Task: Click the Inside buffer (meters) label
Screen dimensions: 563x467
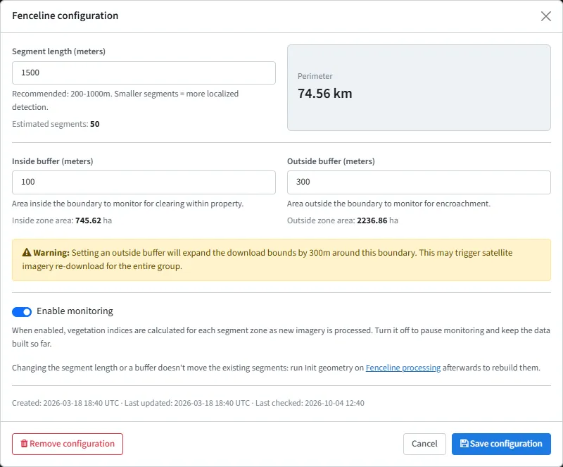Action: (x=52, y=161)
